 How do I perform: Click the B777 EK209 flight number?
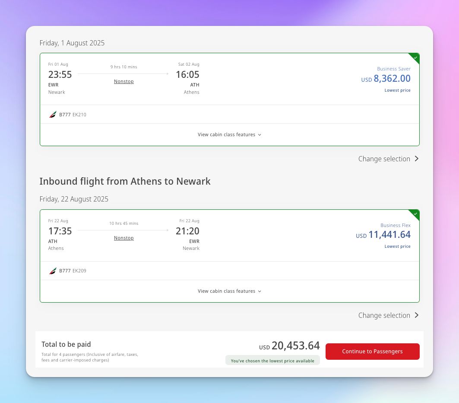coord(73,271)
